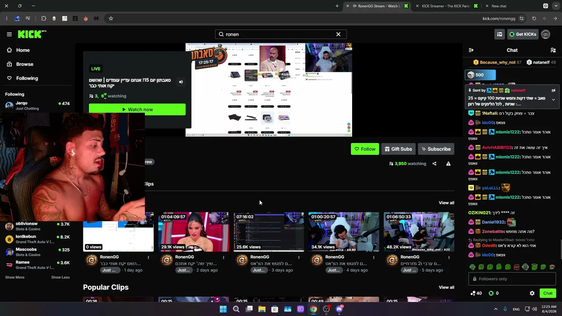562x316 pixels.
Task: Open the dashboard panel icon beside Get KICKs
Action: point(500,34)
